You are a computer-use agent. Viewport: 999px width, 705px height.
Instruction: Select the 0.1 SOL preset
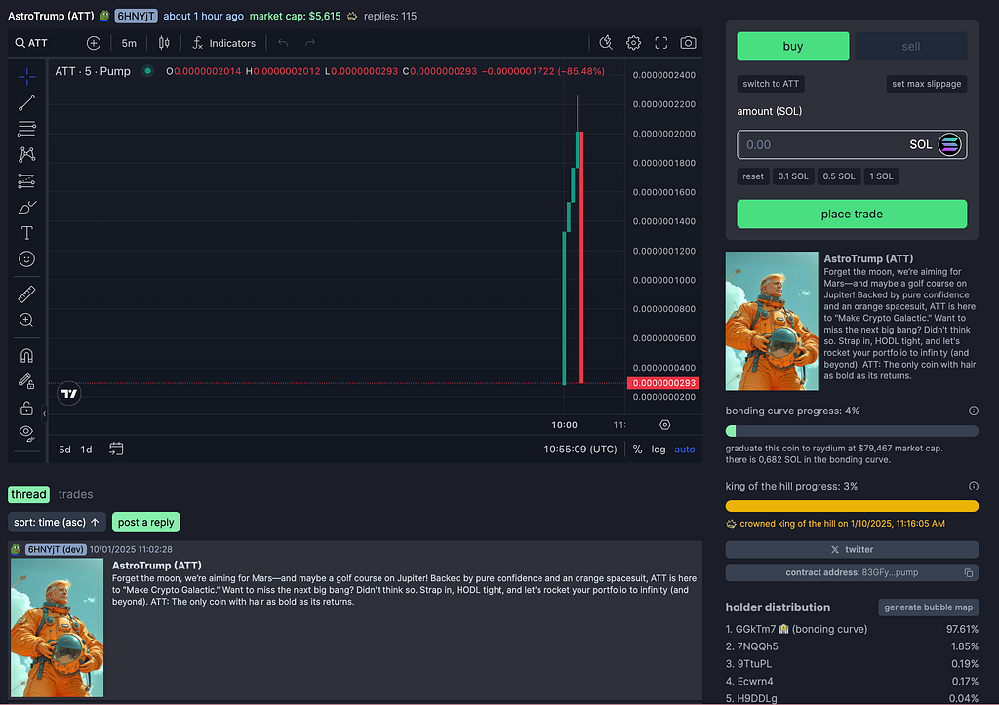(x=792, y=176)
